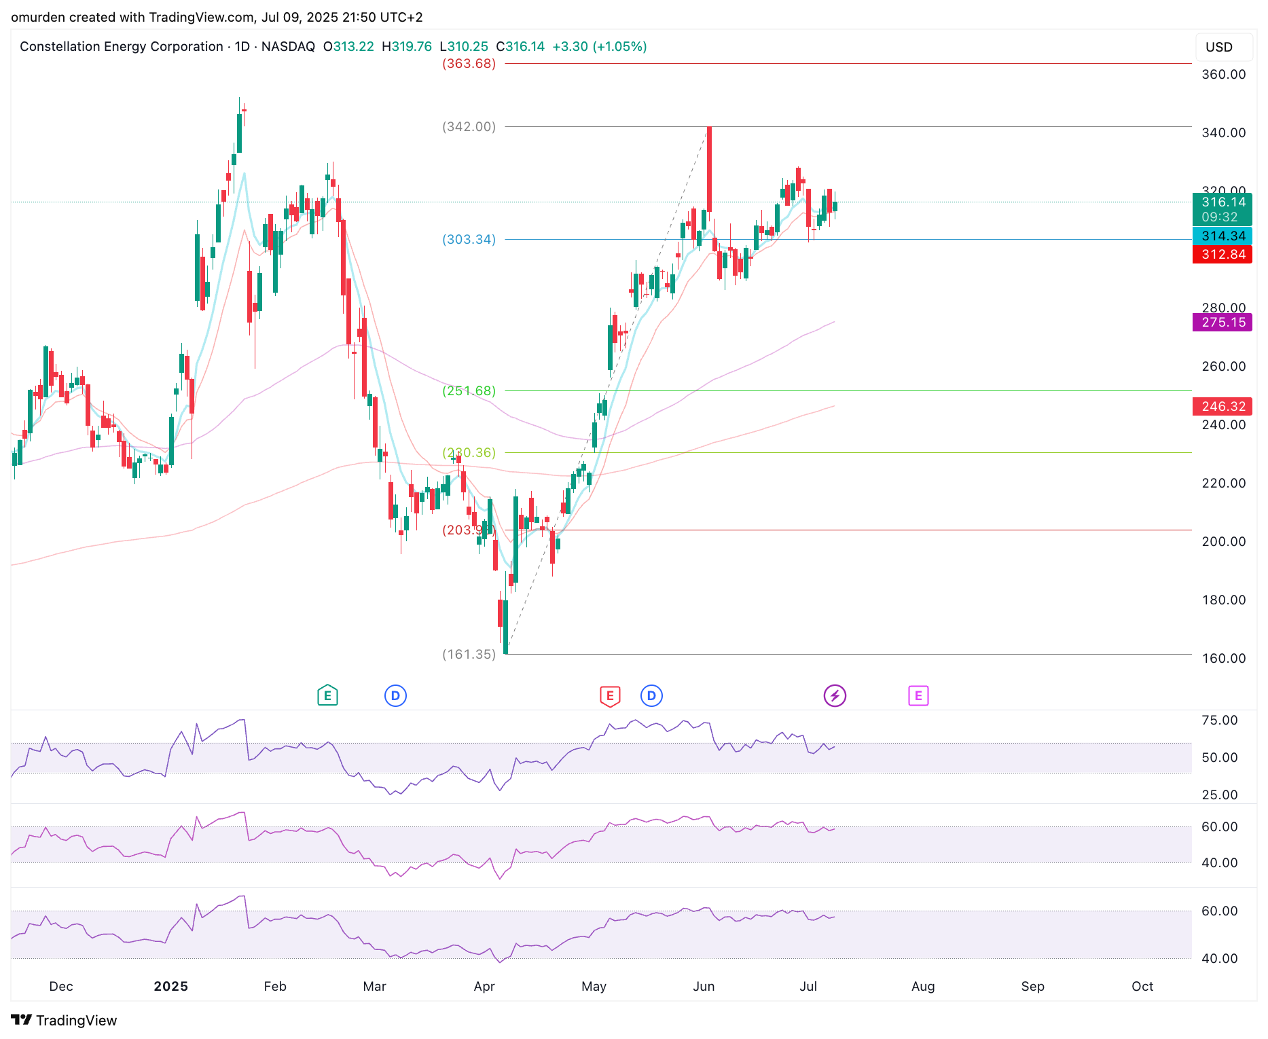The height and width of the screenshot is (1039, 1268).
Task: Click the 246.32 red moving average label
Action: [x=1222, y=406]
